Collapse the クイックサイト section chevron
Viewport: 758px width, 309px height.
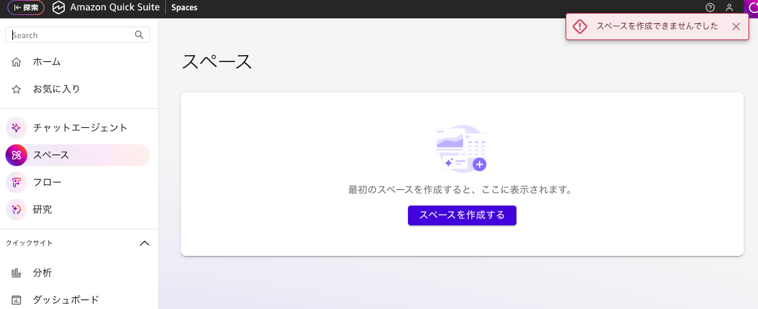pyautogui.click(x=144, y=243)
